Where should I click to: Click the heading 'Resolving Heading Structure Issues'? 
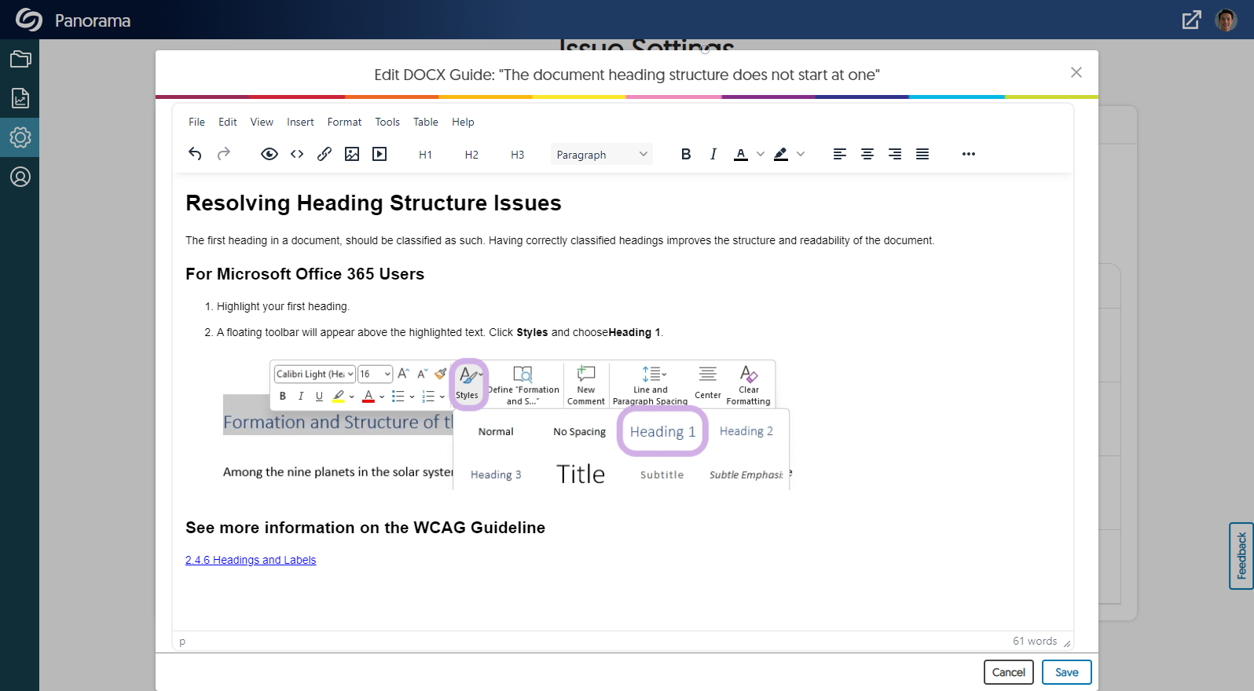(x=373, y=203)
